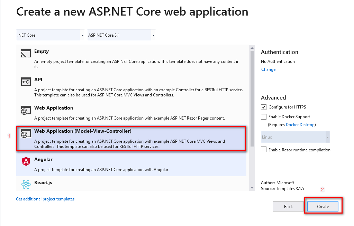Image resolution: width=354 pixels, height=226 pixels.
Task: Click the Change authentication link
Action: [x=268, y=69]
